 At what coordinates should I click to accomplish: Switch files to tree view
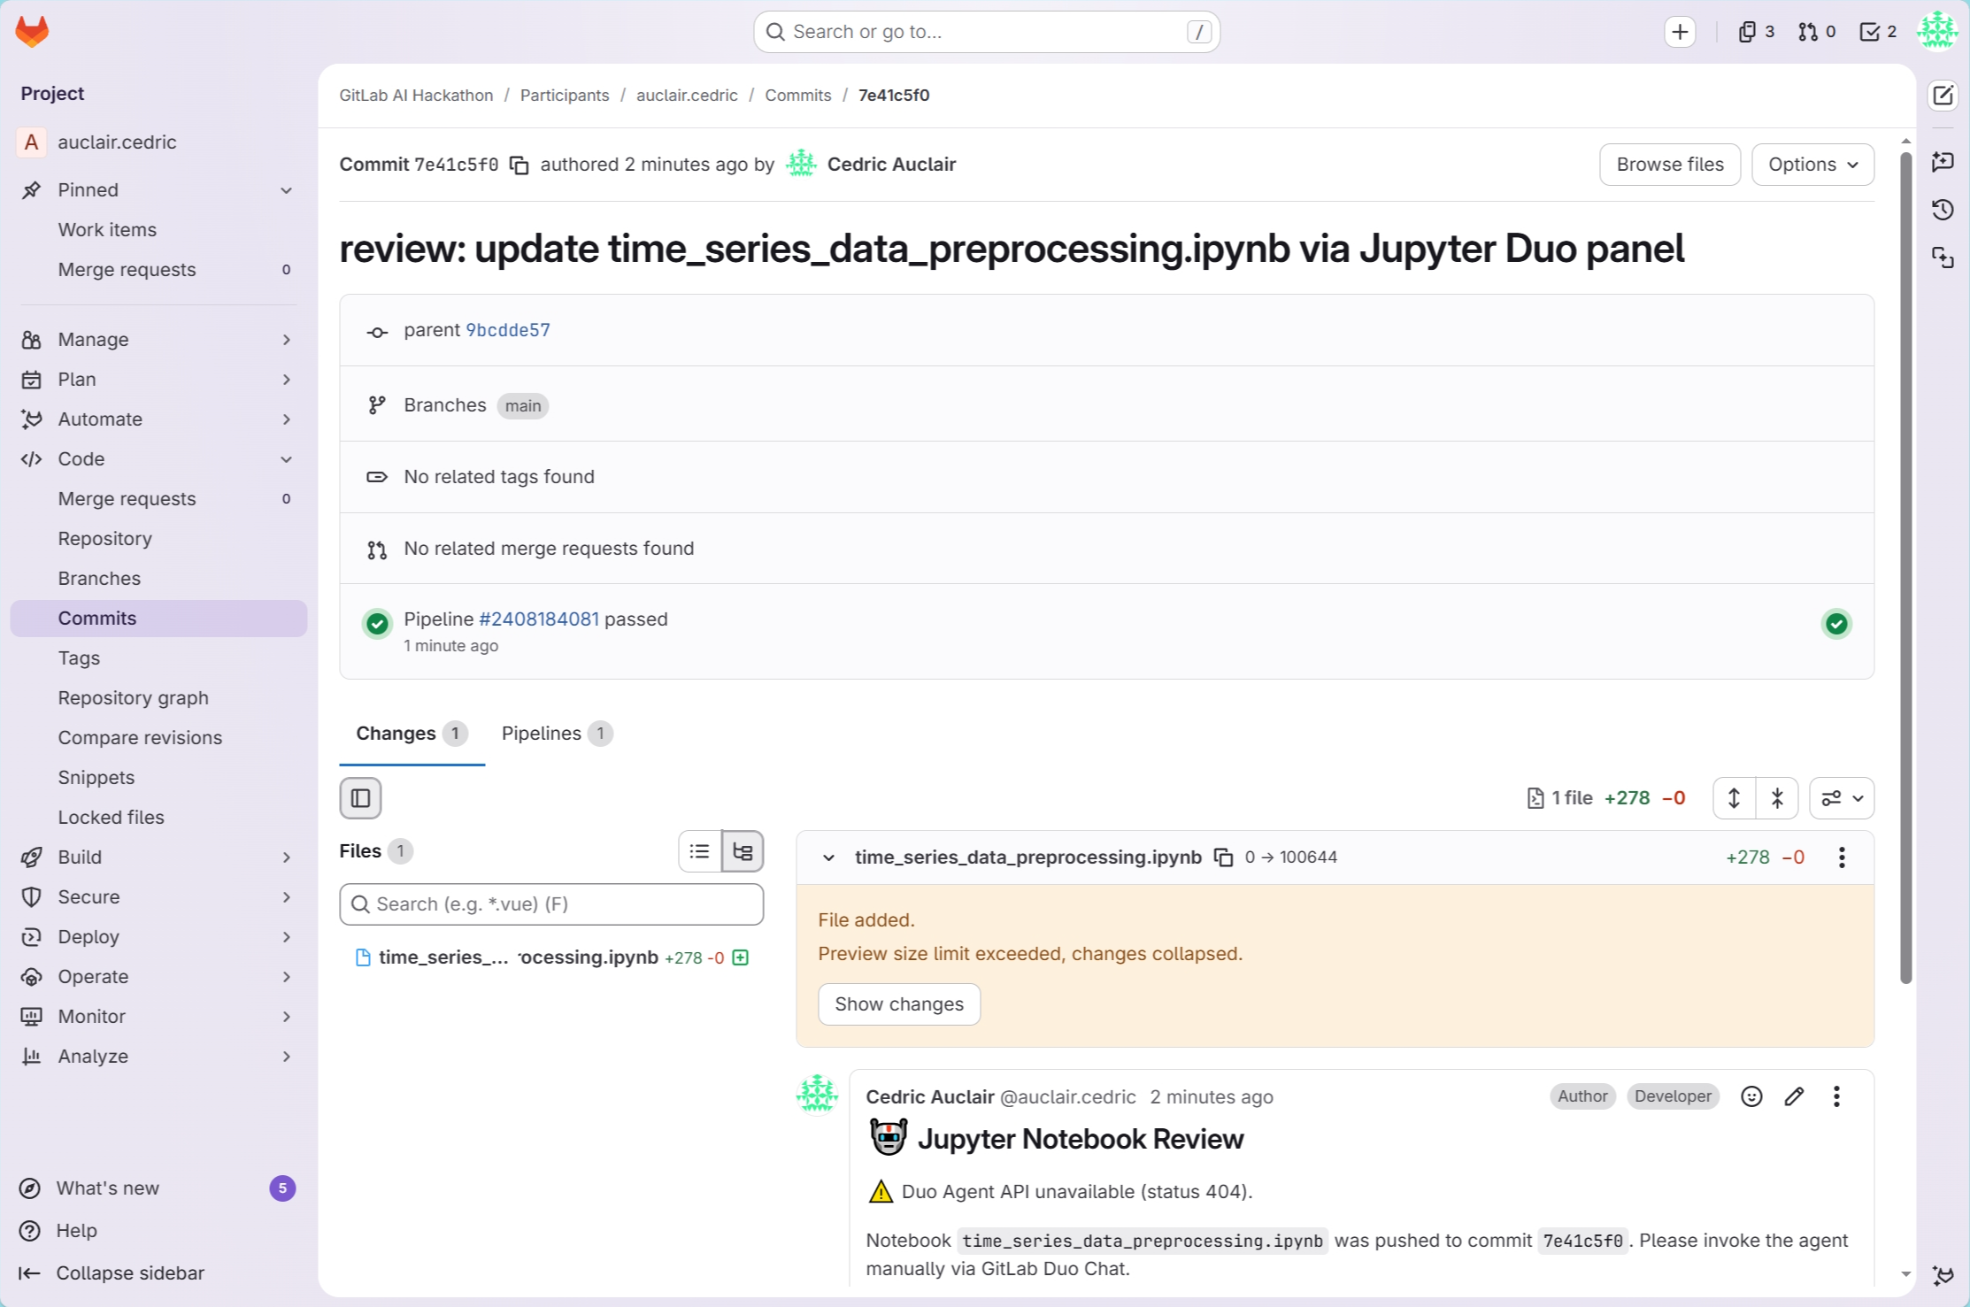(743, 851)
